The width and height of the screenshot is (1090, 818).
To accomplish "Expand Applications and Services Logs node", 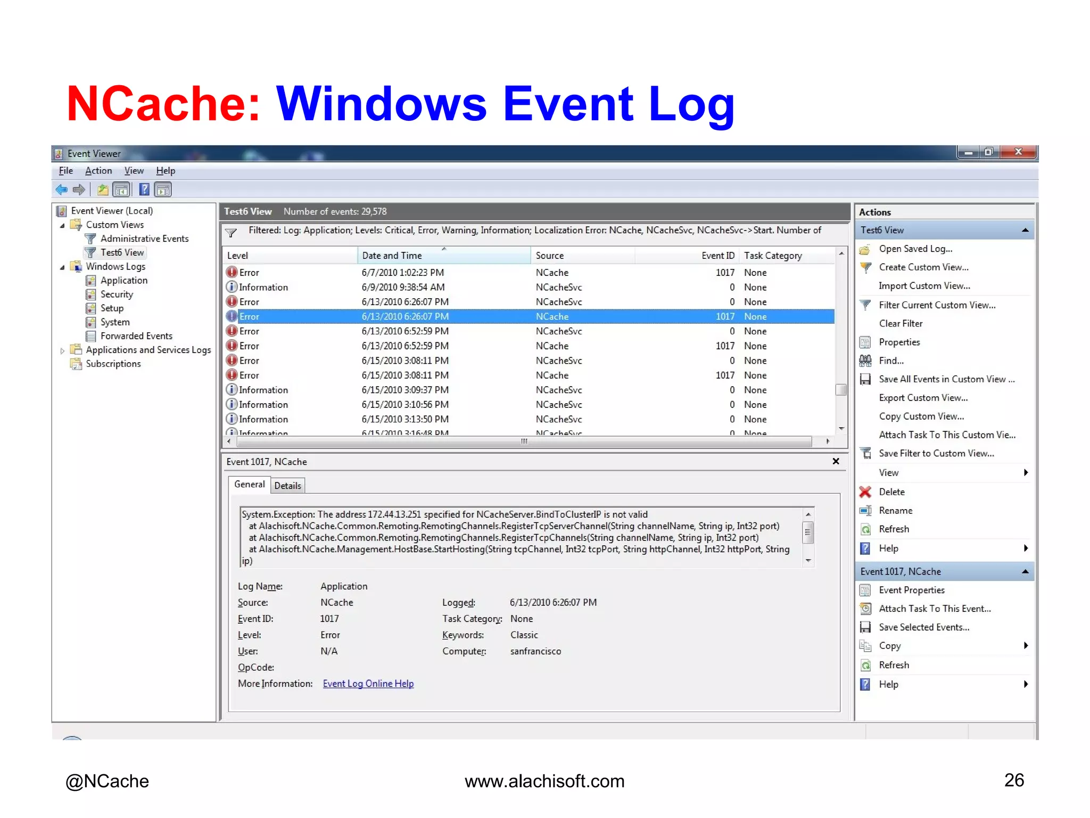I will [62, 350].
